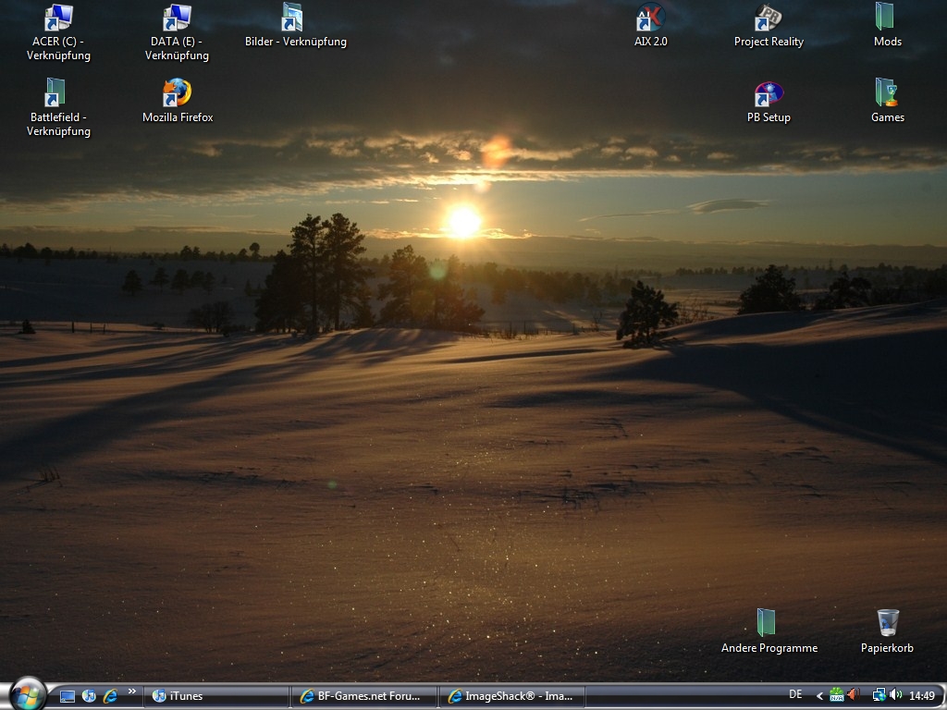Switch to the iTunes taskbar window

(x=215, y=696)
